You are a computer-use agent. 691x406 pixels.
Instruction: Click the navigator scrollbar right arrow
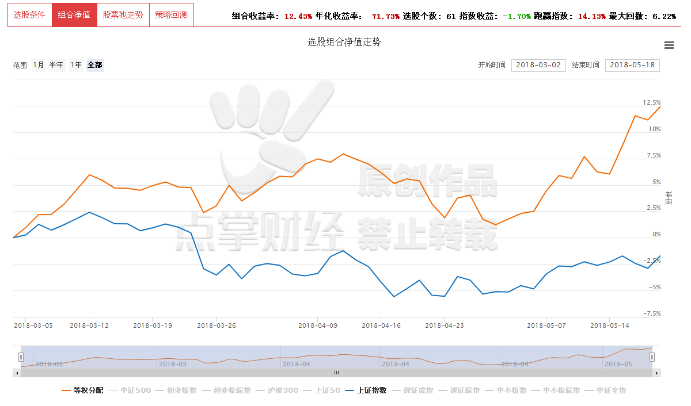(x=656, y=373)
